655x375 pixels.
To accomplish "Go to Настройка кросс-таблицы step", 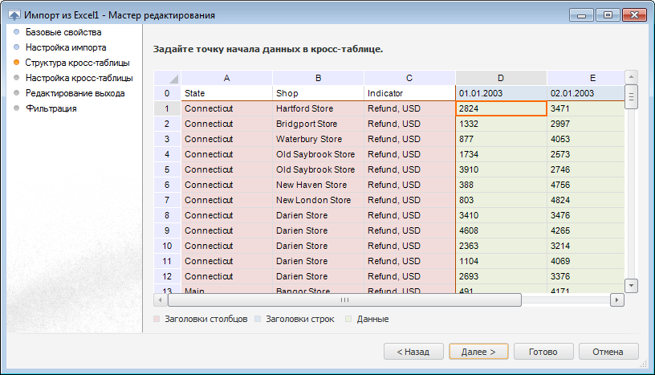I will pyautogui.click(x=79, y=78).
